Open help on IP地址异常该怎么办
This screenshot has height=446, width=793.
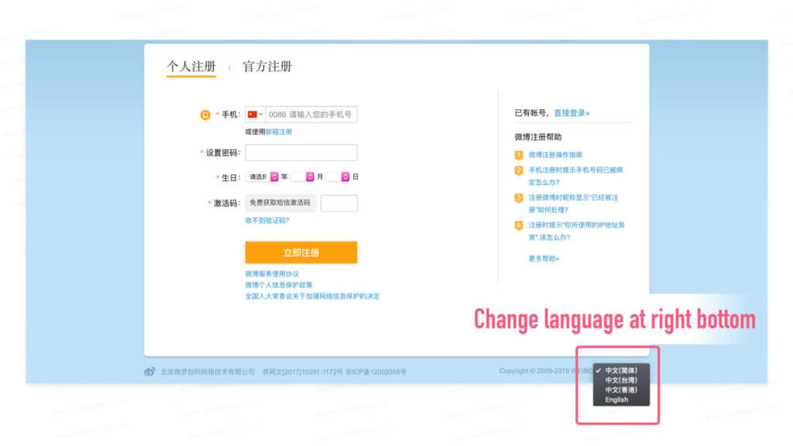(576, 231)
